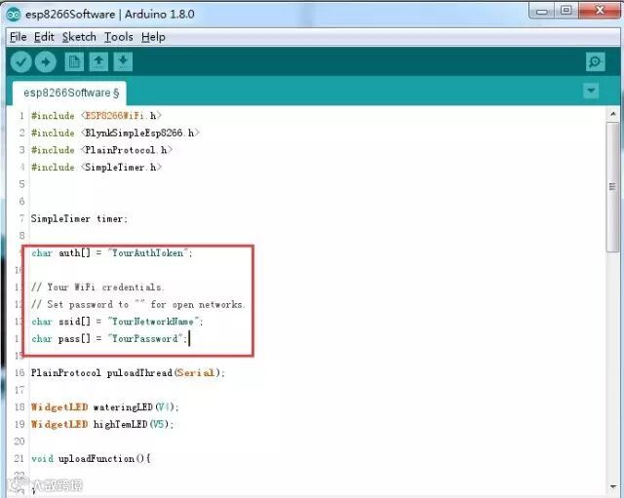Open a sketch with the up-arrow icon
Screen dimensions: 624x498
pyautogui.click(x=98, y=61)
